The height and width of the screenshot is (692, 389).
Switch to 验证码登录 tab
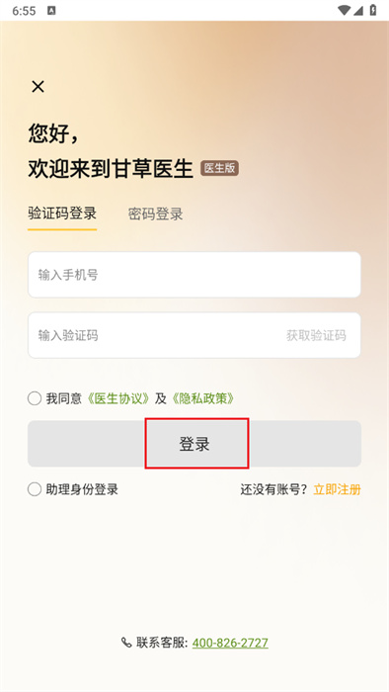click(62, 214)
